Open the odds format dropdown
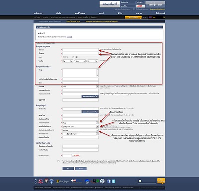 tap(80, 130)
